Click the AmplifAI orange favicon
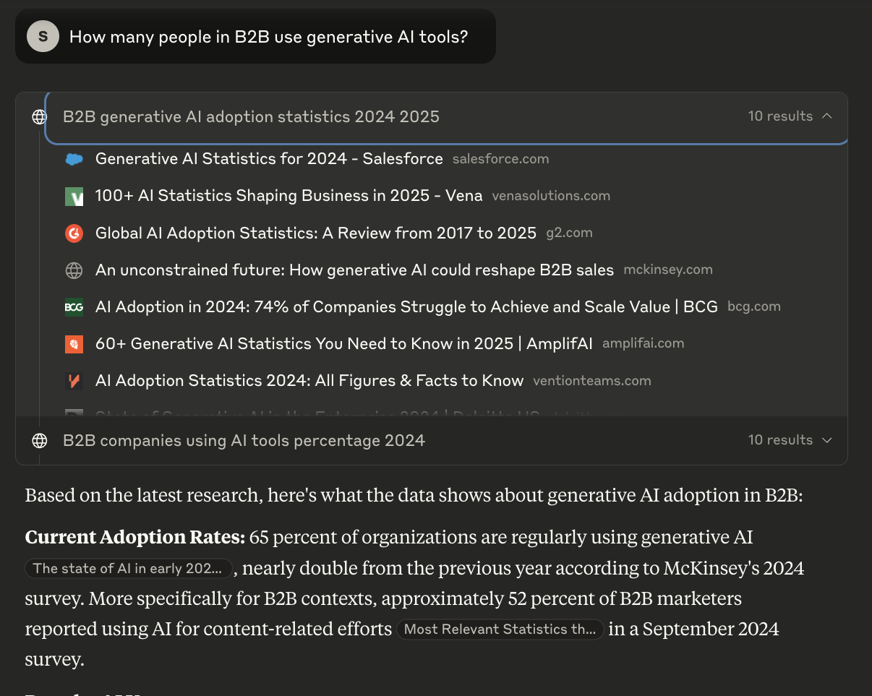Image resolution: width=872 pixels, height=696 pixels. click(74, 344)
